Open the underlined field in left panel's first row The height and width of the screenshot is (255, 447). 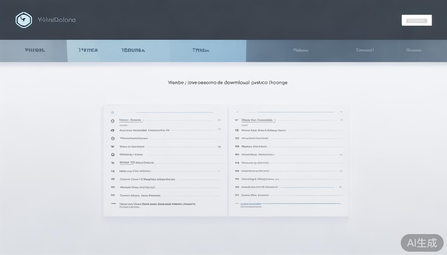[x=131, y=120]
